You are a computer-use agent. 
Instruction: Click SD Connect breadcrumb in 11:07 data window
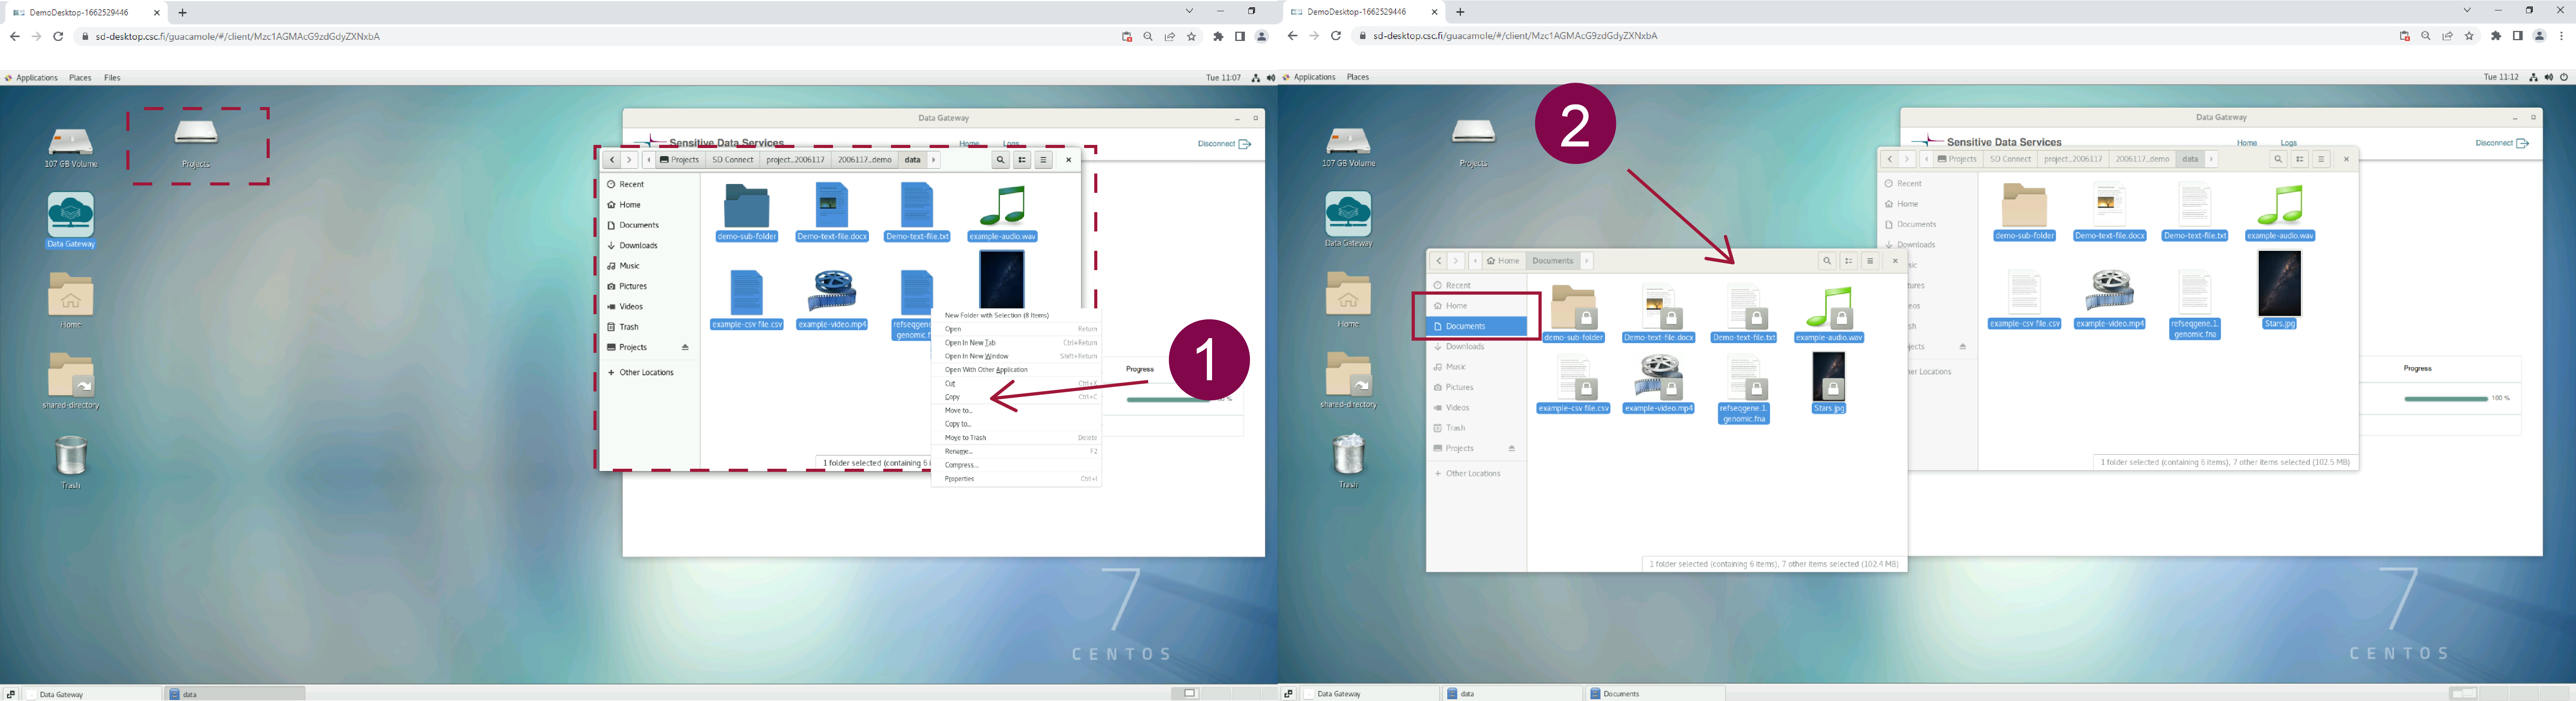tap(732, 160)
